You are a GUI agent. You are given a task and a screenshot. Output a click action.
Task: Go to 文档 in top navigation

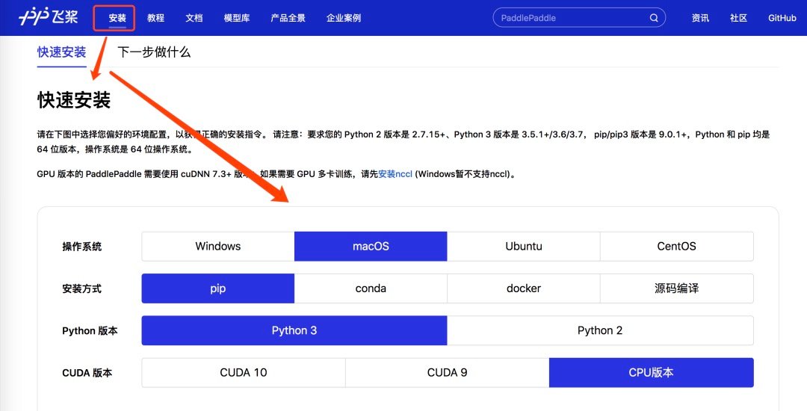click(x=194, y=18)
